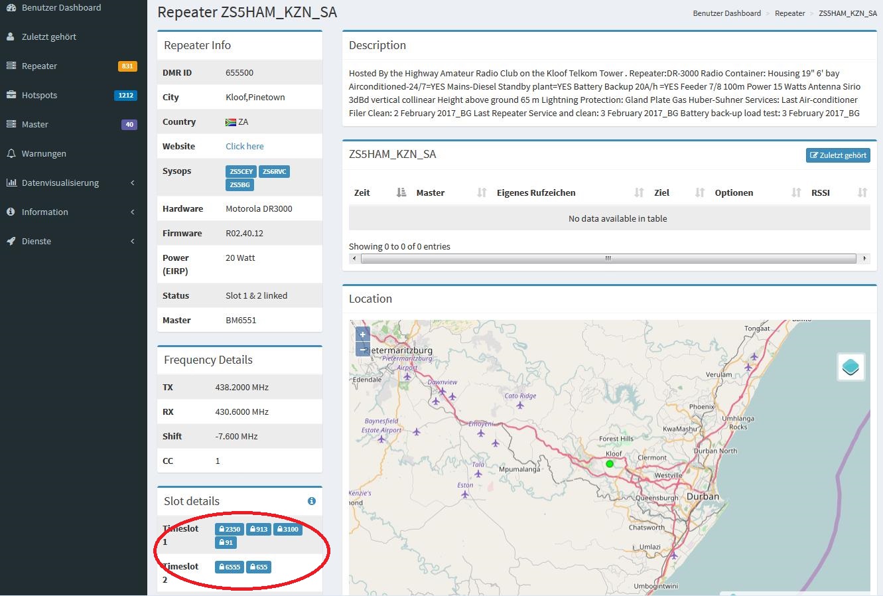Click the bar chart icon beside Datenvisualisierung

[x=11, y=183]
